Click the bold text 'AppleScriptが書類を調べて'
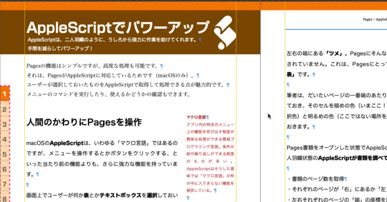Viewport: 387px width, 202px height. (353, 158)
